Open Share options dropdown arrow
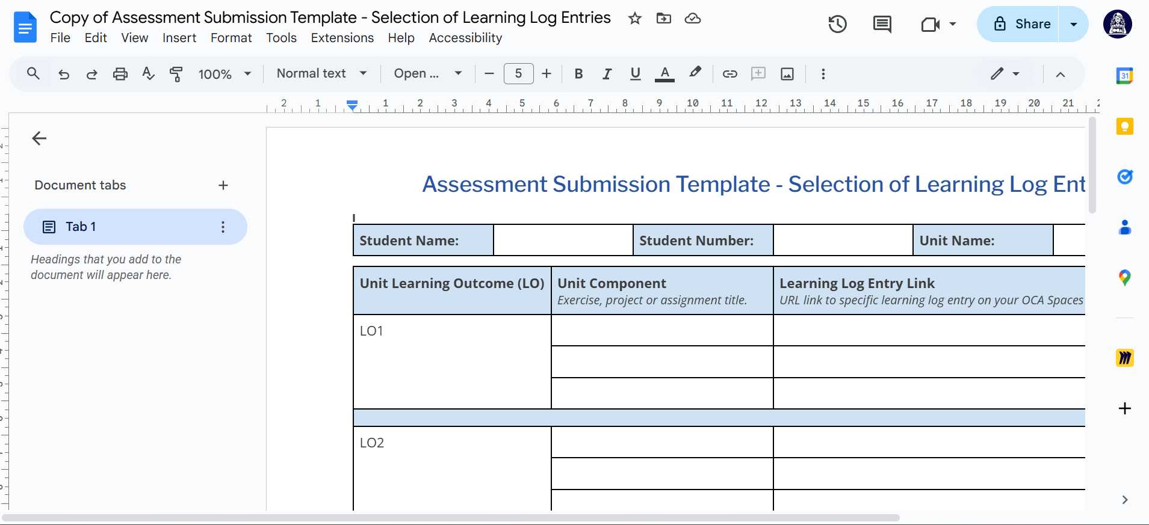This screenshot has height=525, width=1149. coord(1073,24)
